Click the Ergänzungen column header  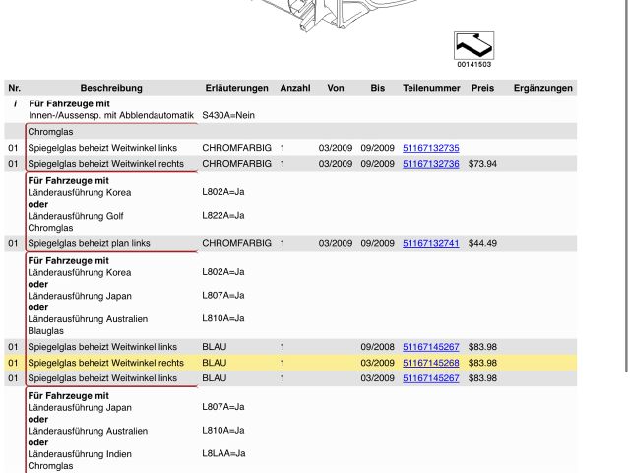pyautogui.click(x=542, y=89)
